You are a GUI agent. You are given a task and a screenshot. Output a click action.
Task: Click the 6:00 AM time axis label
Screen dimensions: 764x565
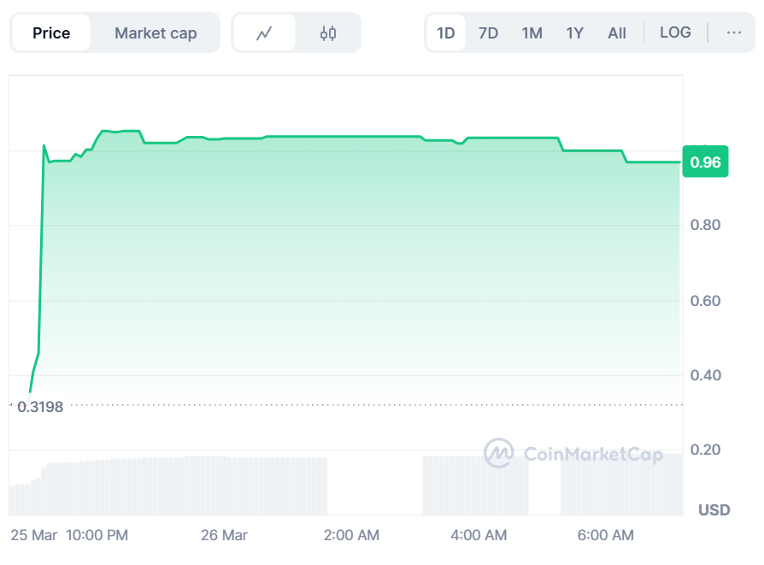pos(606,535)
